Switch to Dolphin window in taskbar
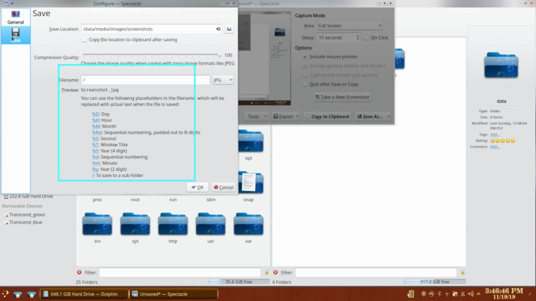Image resolution: width=536 pixels, height=301 pixels. coord(84,294)
